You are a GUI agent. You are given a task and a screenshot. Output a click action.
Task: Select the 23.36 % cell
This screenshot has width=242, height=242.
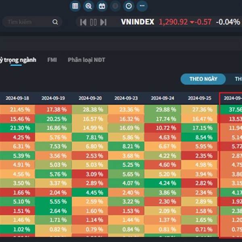pos(126,110)
